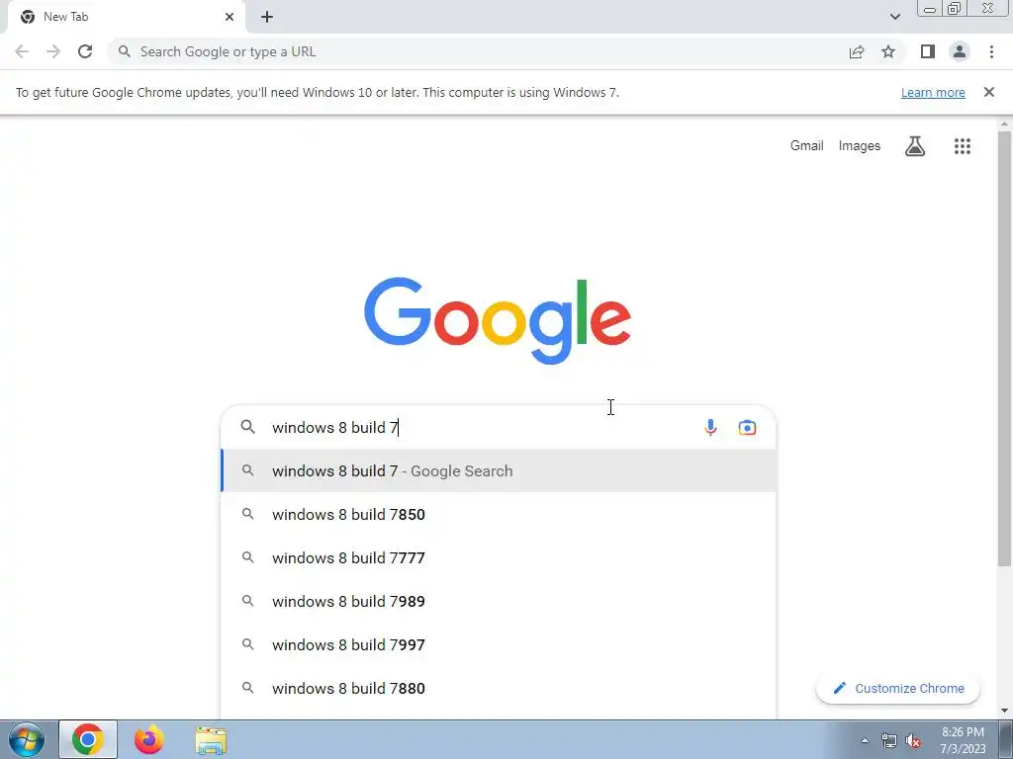This screenshot has height=759, width=1013.
Task: Reload the current page
Action: coord(85,51)
